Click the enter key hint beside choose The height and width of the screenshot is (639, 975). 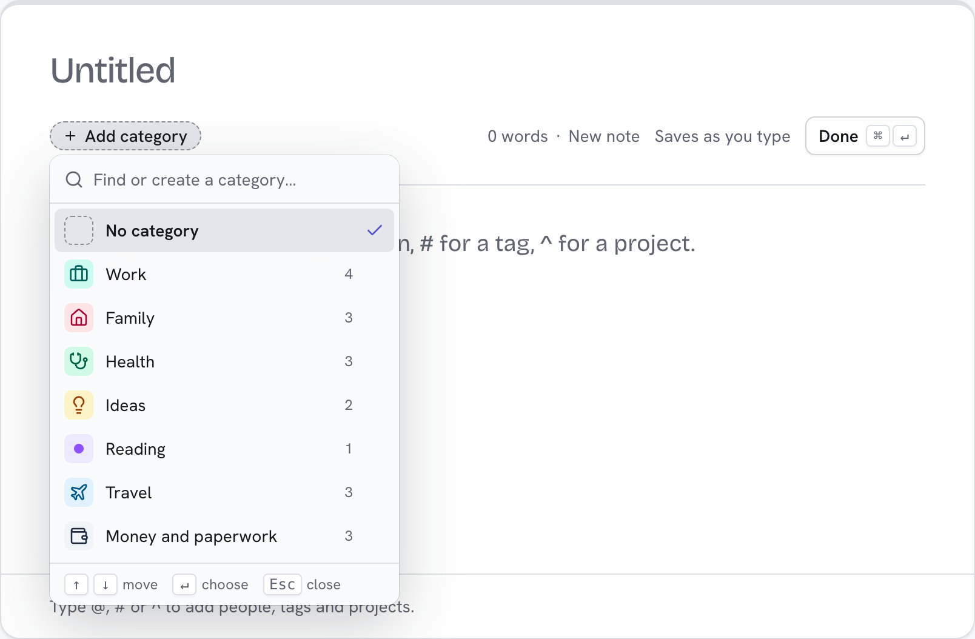point(184,584)
